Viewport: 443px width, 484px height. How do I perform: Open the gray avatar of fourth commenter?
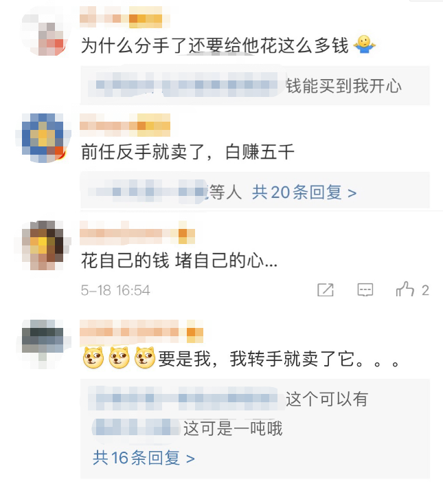(x=43, y=344)
